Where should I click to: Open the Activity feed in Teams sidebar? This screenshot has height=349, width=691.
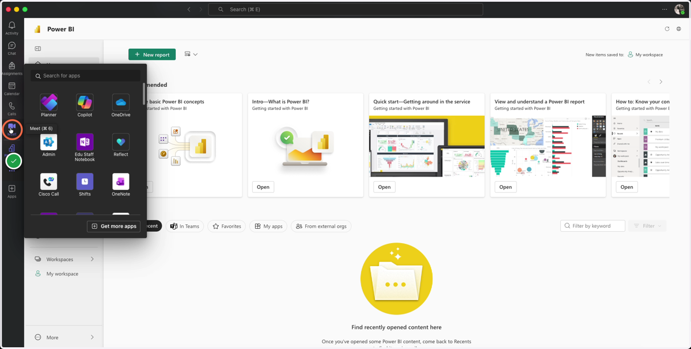[x=12, y=28]
